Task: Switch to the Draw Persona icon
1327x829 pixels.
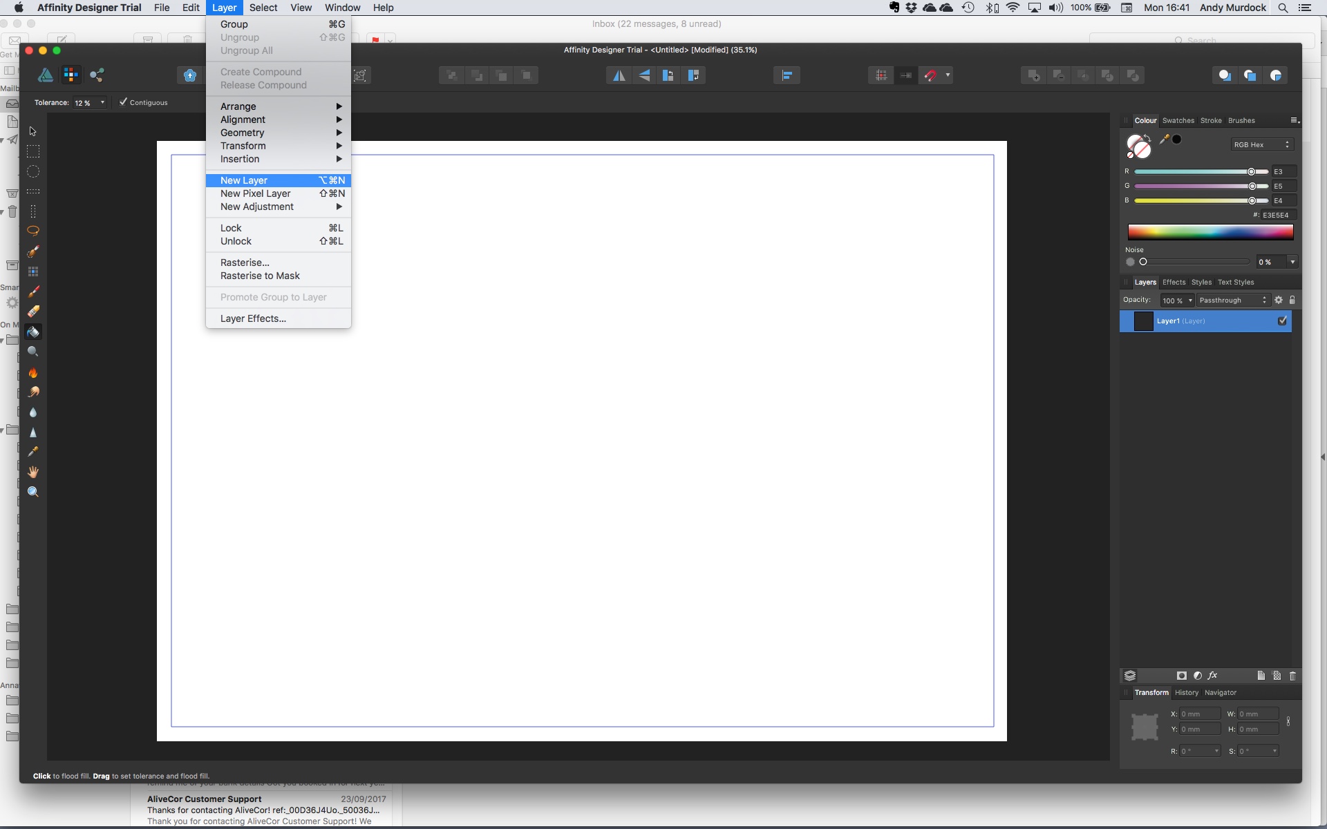Action: click(x=46, y=75)
